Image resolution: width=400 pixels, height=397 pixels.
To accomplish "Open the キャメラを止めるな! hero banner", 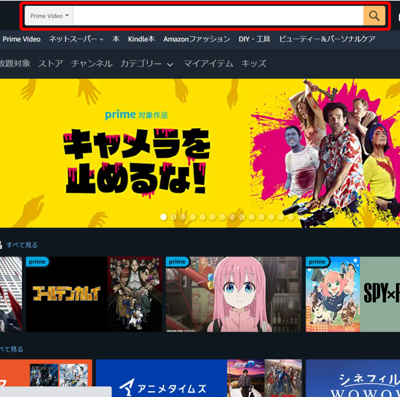I will pos(200,153).
